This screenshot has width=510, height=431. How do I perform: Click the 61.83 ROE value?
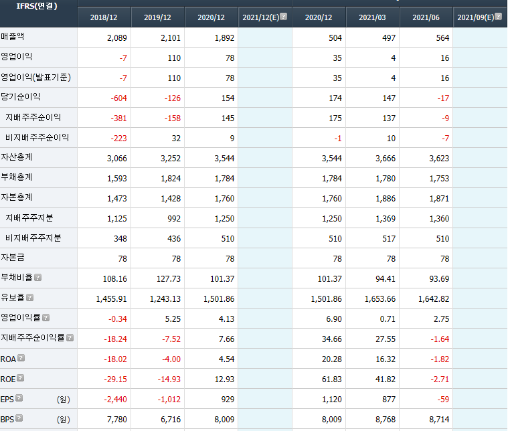click(332, 379)
